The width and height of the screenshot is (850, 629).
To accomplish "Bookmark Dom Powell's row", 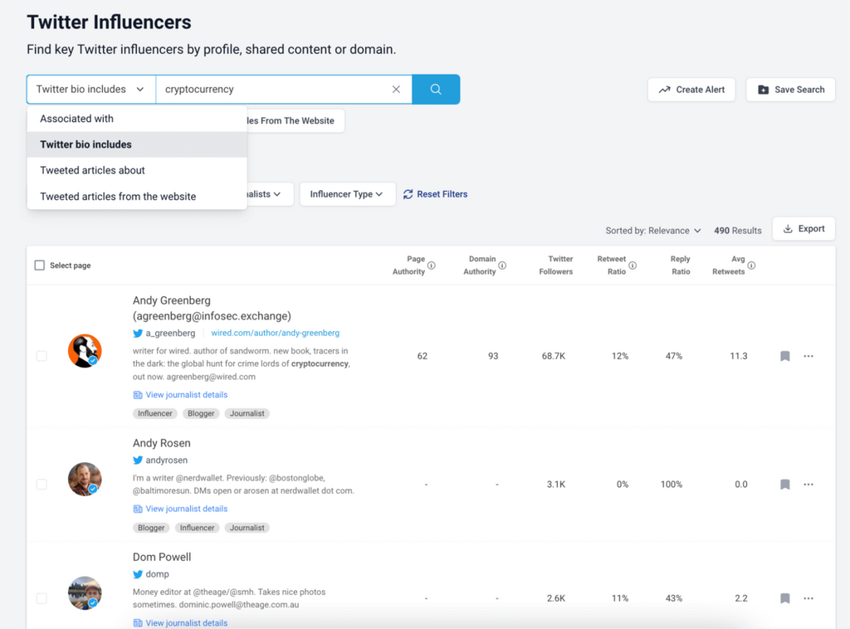I will pyautogui.click(x=784, y=598).
